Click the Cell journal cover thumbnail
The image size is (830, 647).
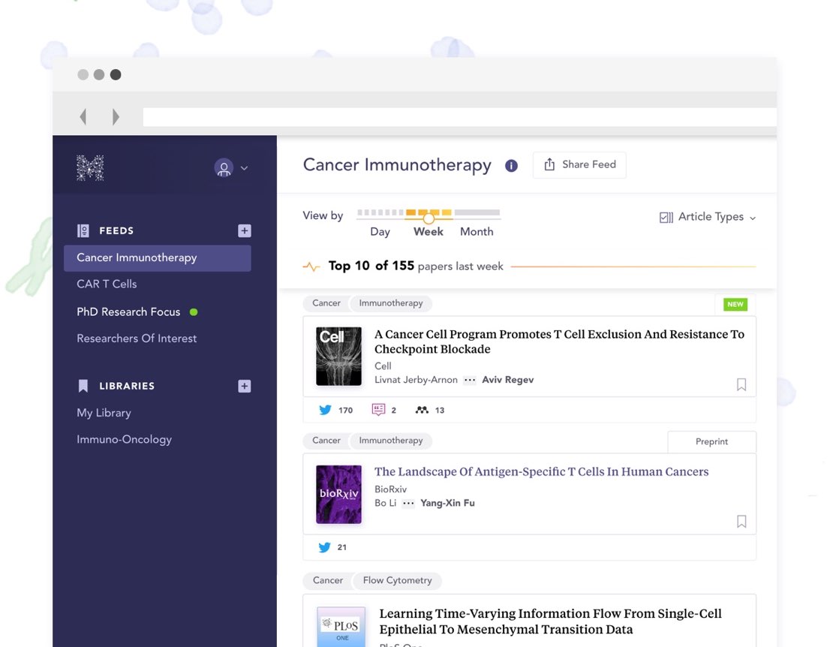338,356
